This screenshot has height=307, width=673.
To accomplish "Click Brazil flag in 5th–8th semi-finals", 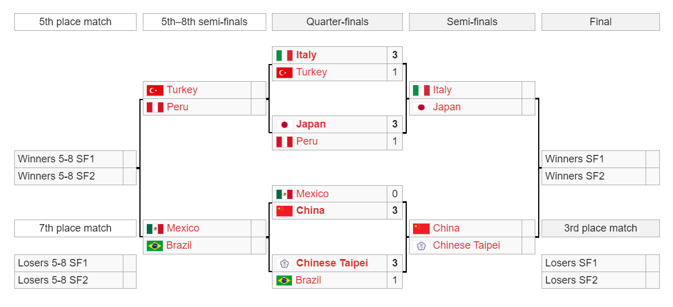I will pos(154,246).
